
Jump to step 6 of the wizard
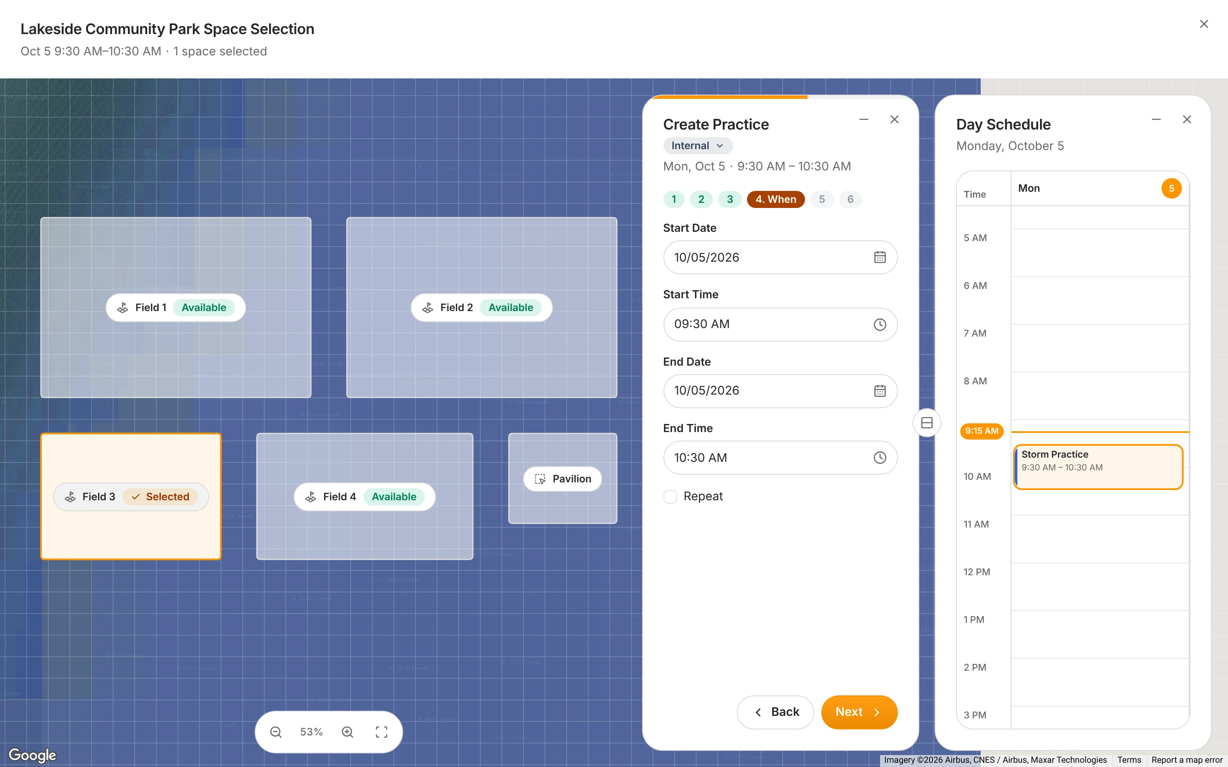[x=851, y=199]
